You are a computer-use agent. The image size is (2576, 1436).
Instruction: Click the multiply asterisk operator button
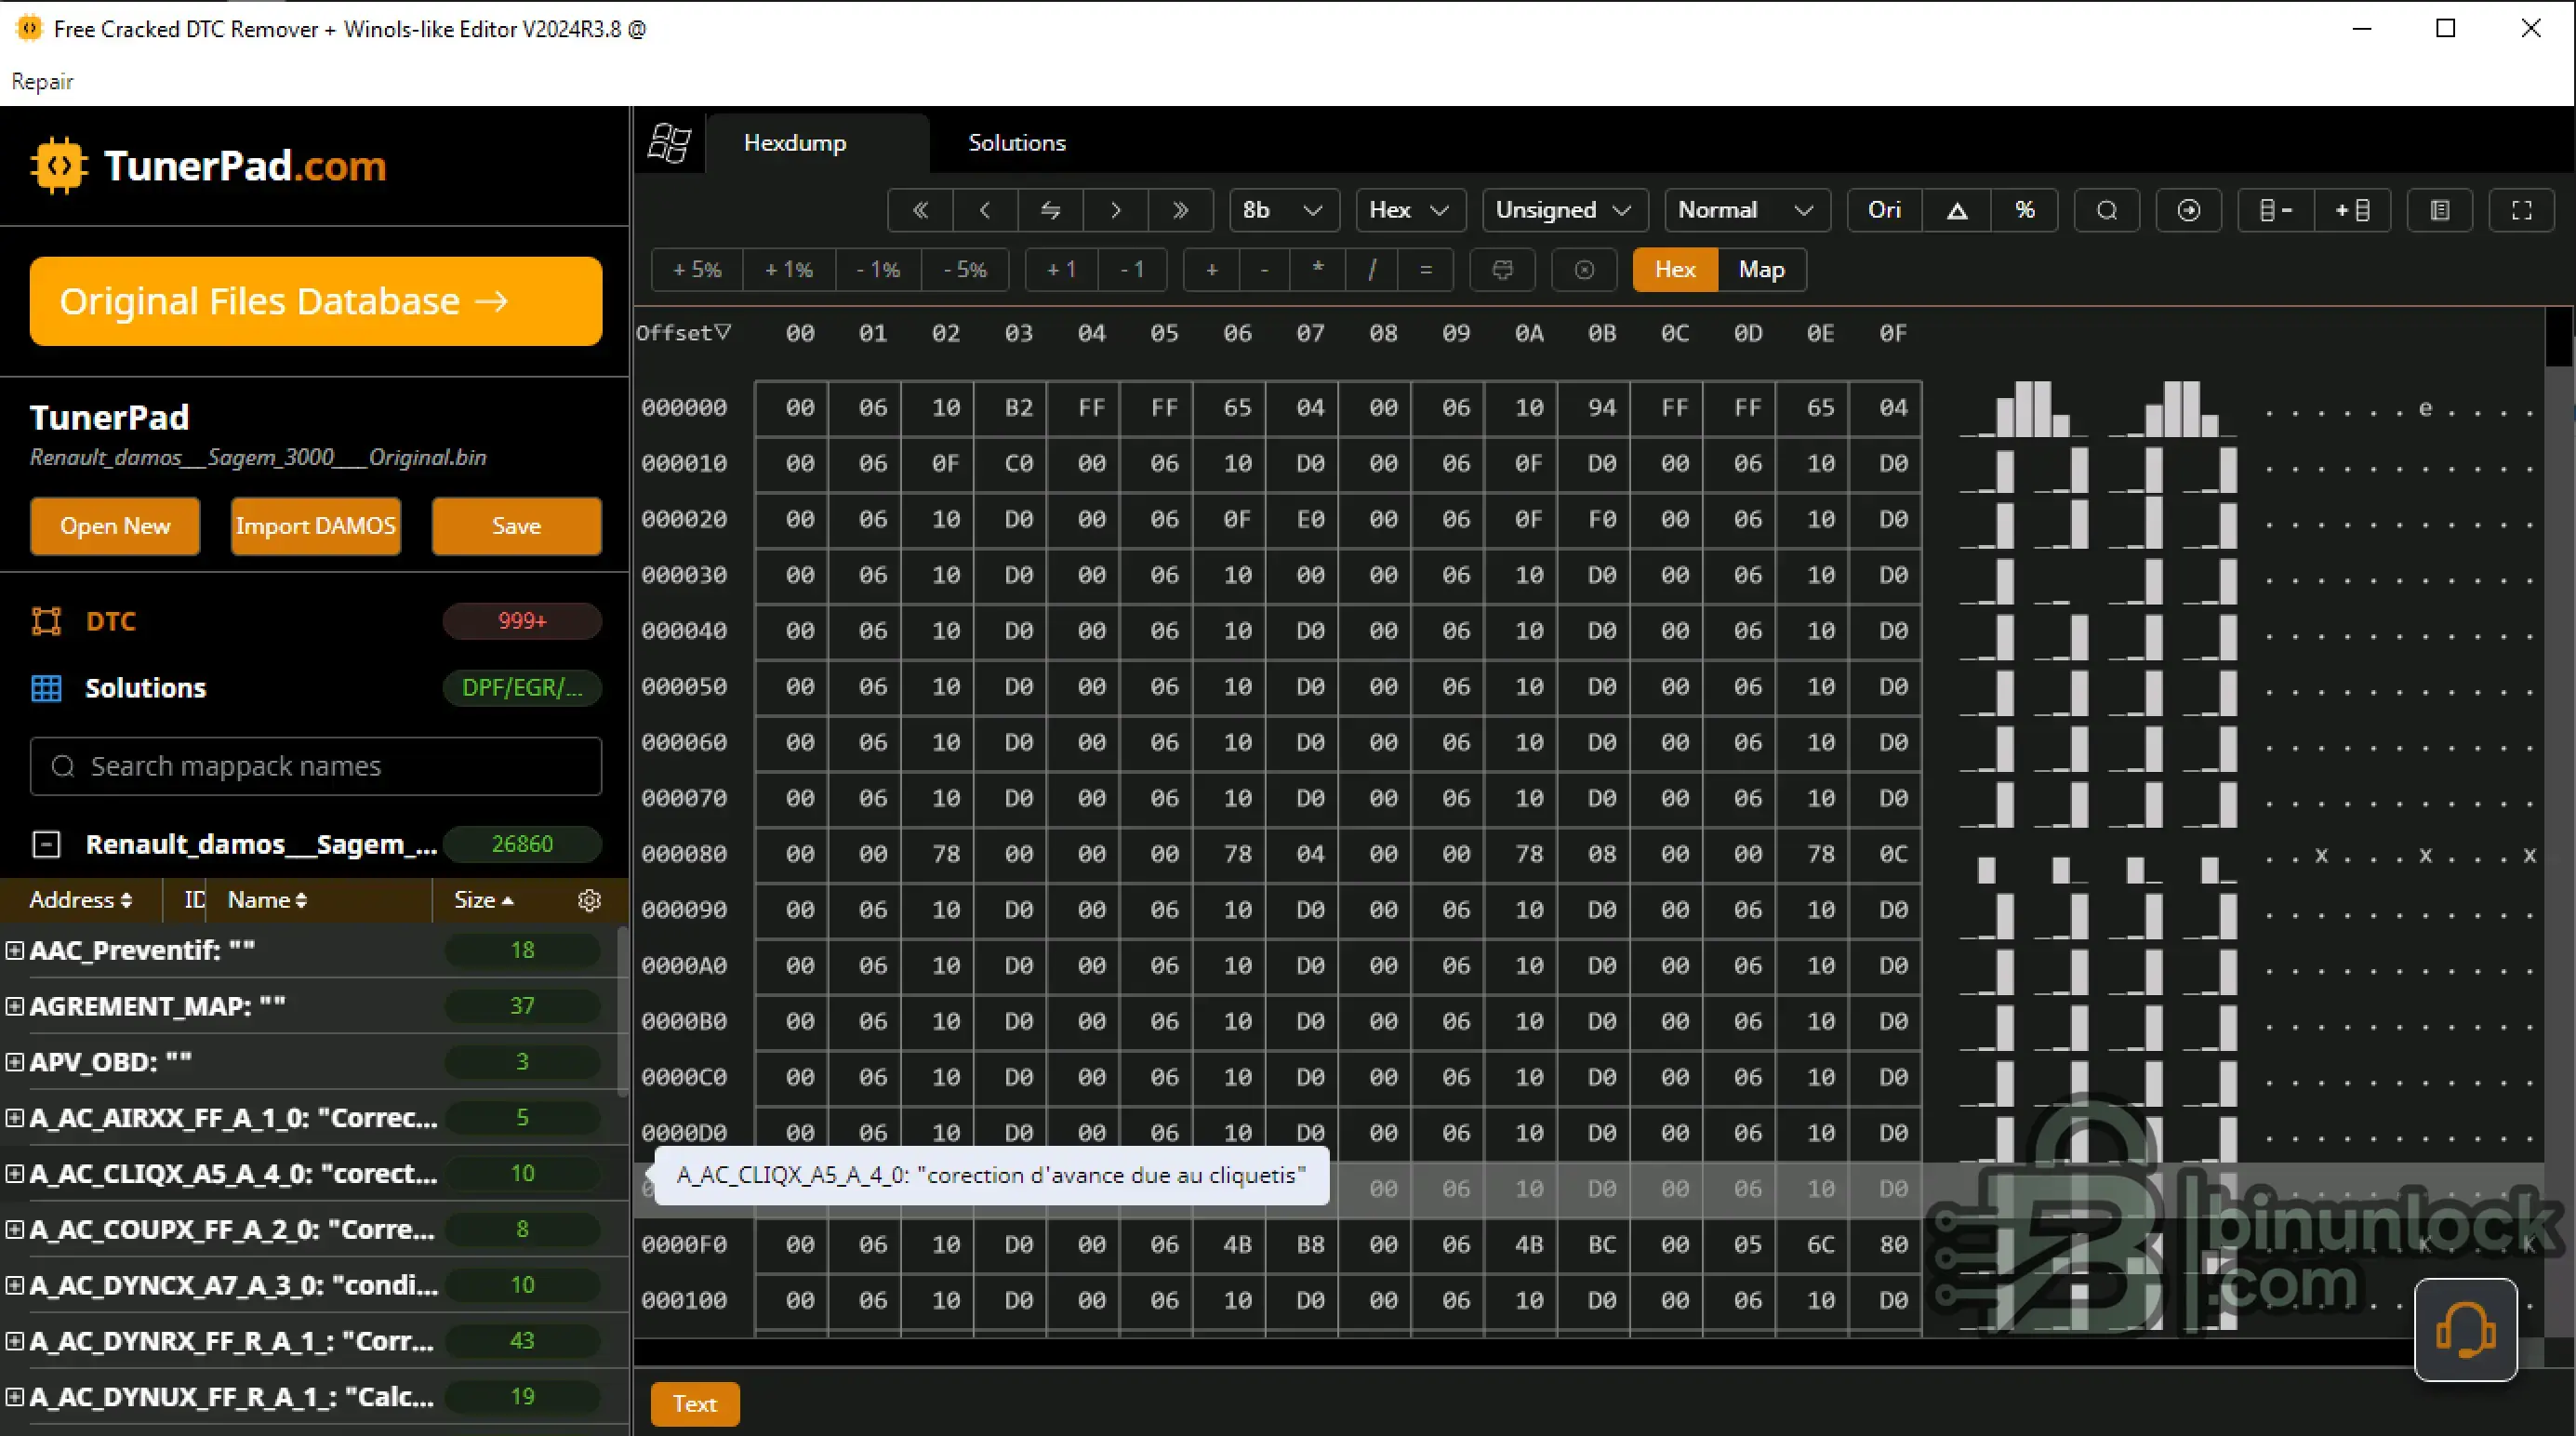click(1318, 270)
